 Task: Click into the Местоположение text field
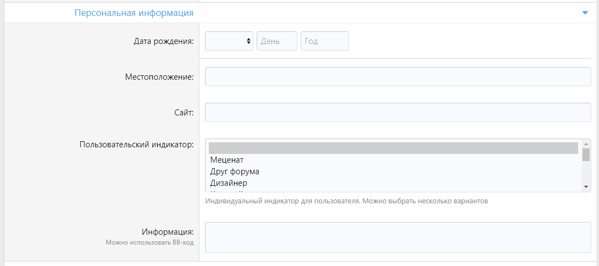tap(397, 77)
